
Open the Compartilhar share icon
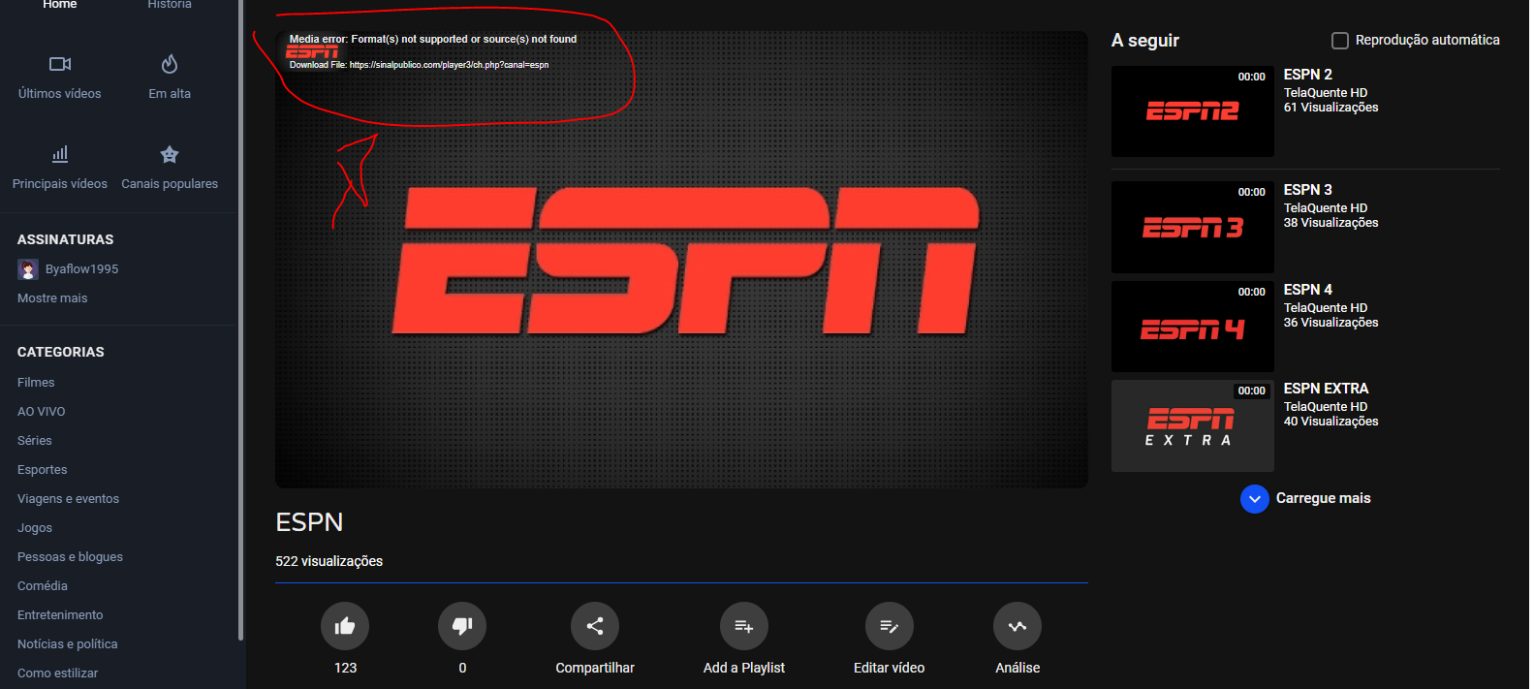(x=595, y=626)
